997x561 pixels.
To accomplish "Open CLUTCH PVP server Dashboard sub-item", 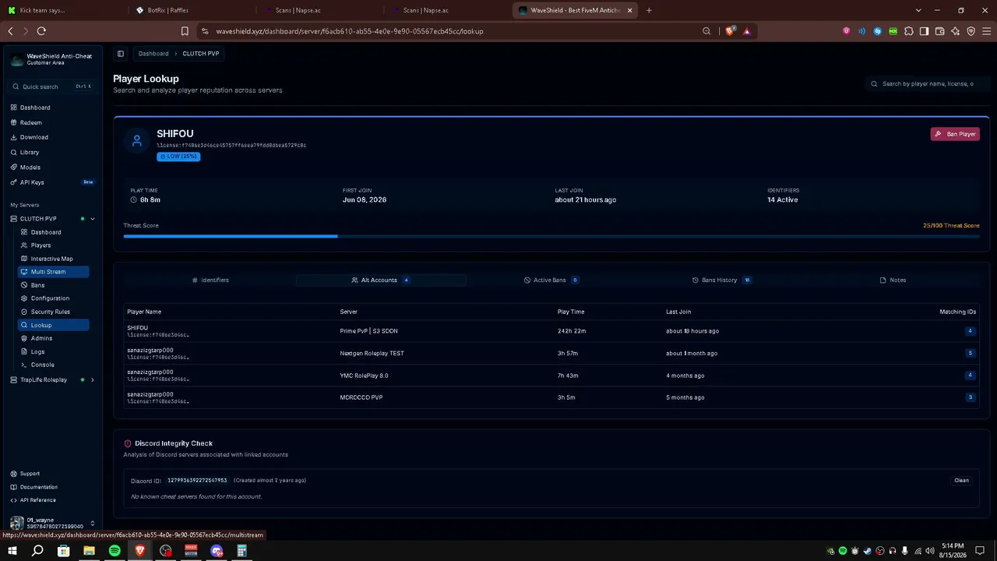I will click(46, 232).
